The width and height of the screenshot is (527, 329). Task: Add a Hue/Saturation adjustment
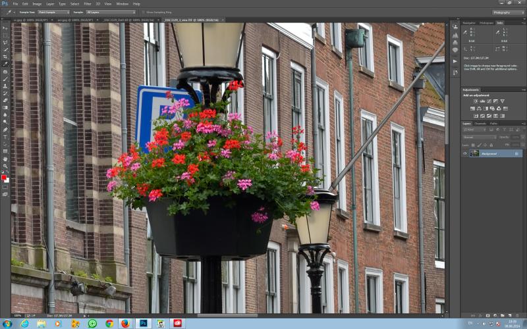point(472,109)
